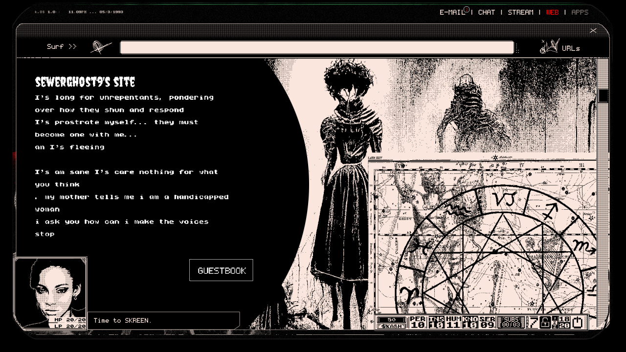Click the Surf >> button
This screenshot has height=352, width=626.
point(62,46)
